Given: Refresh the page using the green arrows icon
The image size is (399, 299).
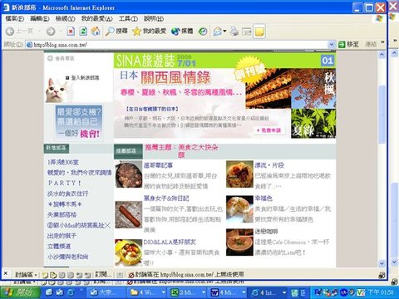Looking at the screenshot, I should (83, 32).
